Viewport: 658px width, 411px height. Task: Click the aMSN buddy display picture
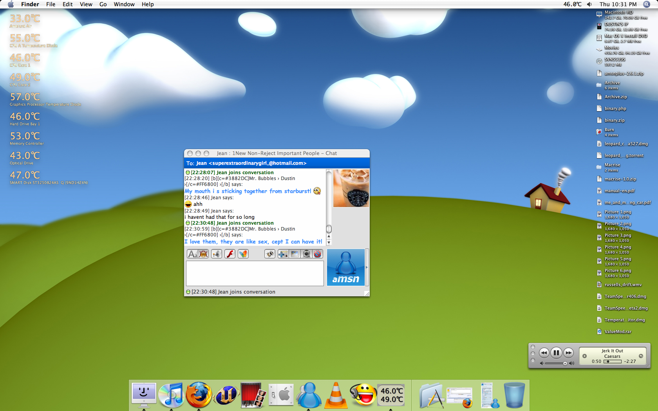pos(346,267)
